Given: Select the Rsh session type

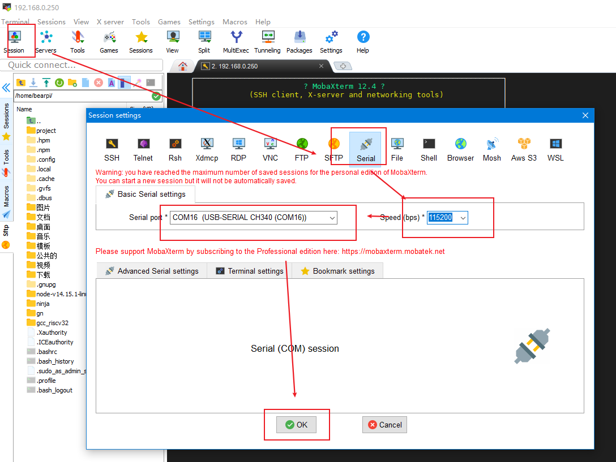Looking at the screenshot, I should pyautogui.click(x=175, y=149).
